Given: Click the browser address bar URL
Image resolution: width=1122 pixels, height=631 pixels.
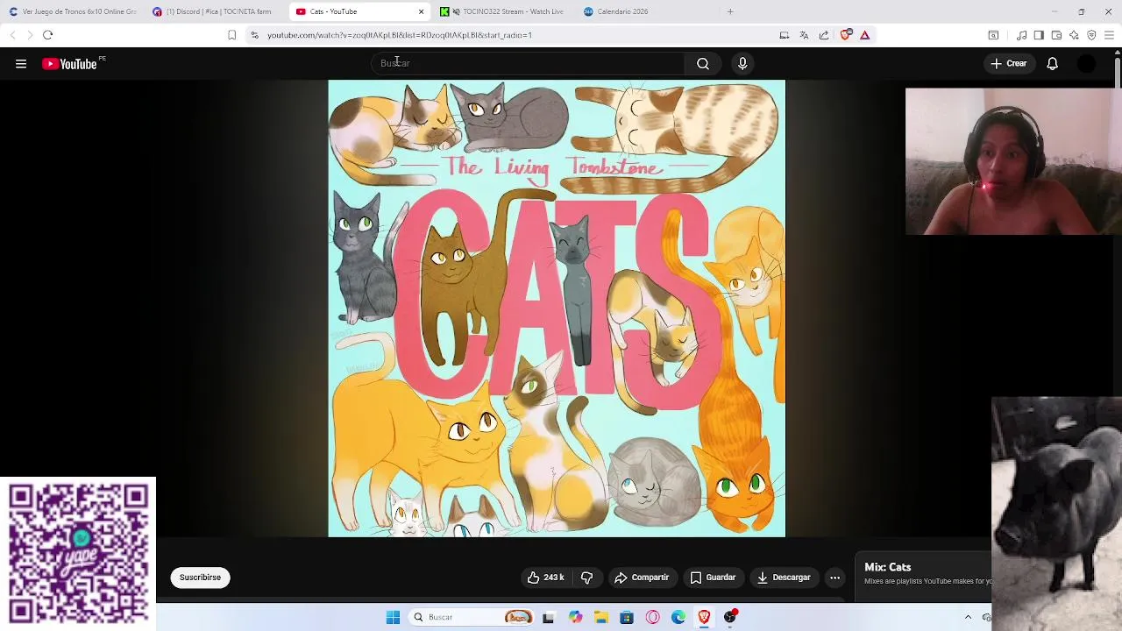Looking at the screenshot, I should [x=400, y=35].
